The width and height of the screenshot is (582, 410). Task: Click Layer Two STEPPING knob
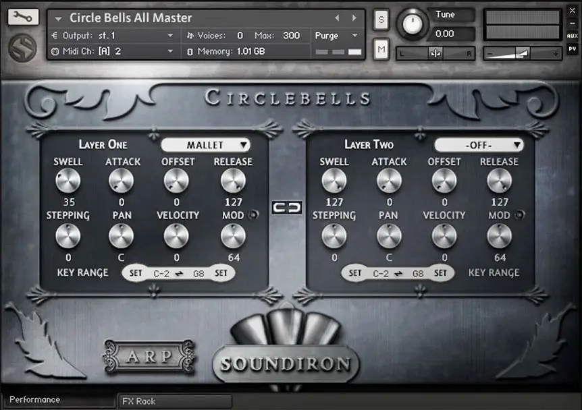click(334, 236)
